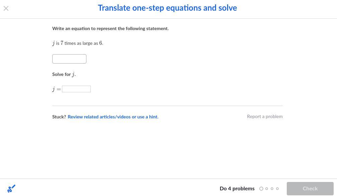Click the 'Do 4 problems' label
Viewport: 337px width, 196px height.
[x=237, y=189]
